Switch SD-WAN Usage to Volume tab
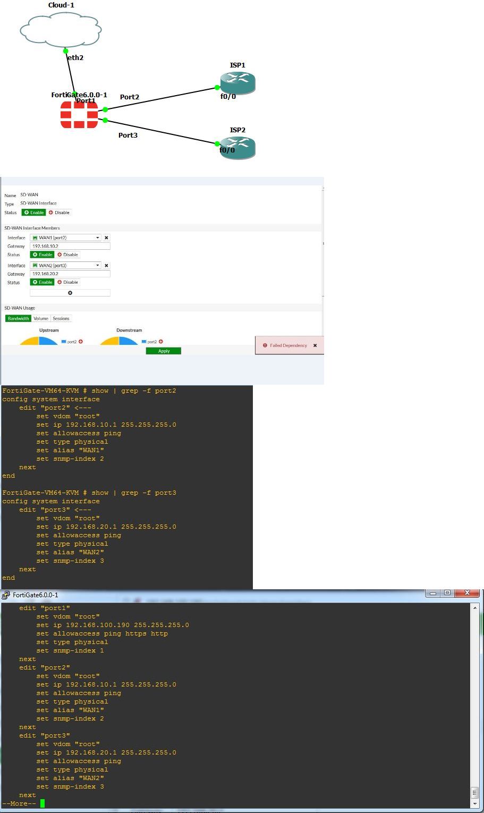Viewport: 484px width, 813px height. (41, 319)
